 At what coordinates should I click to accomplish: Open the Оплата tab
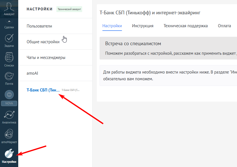click(224, 26)
